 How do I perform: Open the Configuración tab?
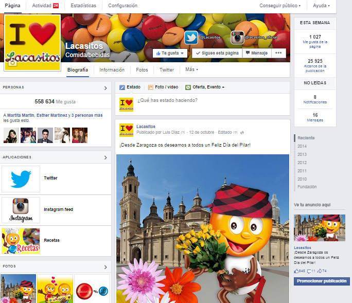(x=122, y=6)
